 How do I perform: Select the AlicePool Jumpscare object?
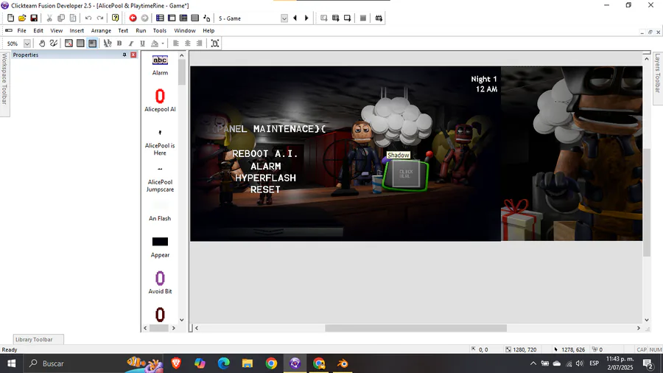(x=160, y=180)
